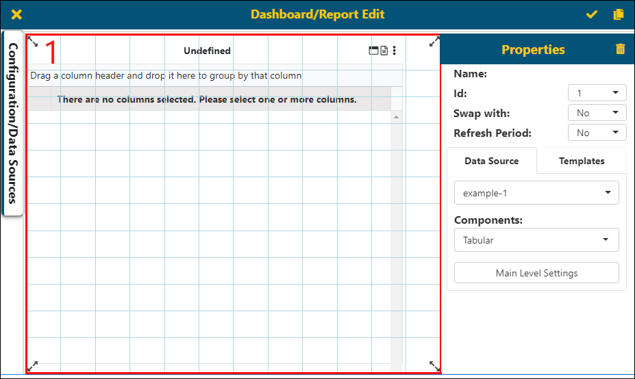Click the top-left resize arrow handle
This screenshot has width=635, height=379.
pyautogui.click(x=32, y=42)
